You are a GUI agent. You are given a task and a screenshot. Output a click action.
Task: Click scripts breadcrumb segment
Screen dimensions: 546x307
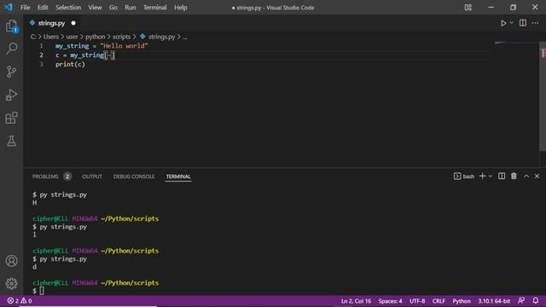click(121, 37)
